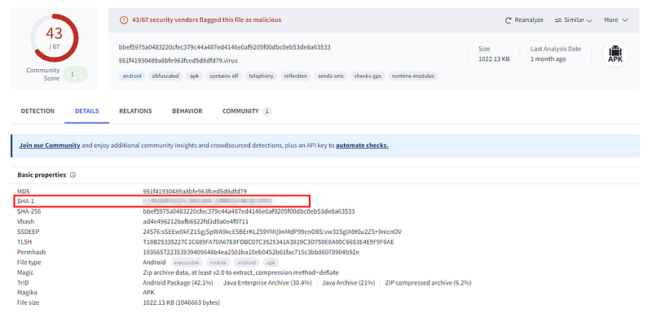
Task: Click the Magika APK value
Action: tap(149, 293)
